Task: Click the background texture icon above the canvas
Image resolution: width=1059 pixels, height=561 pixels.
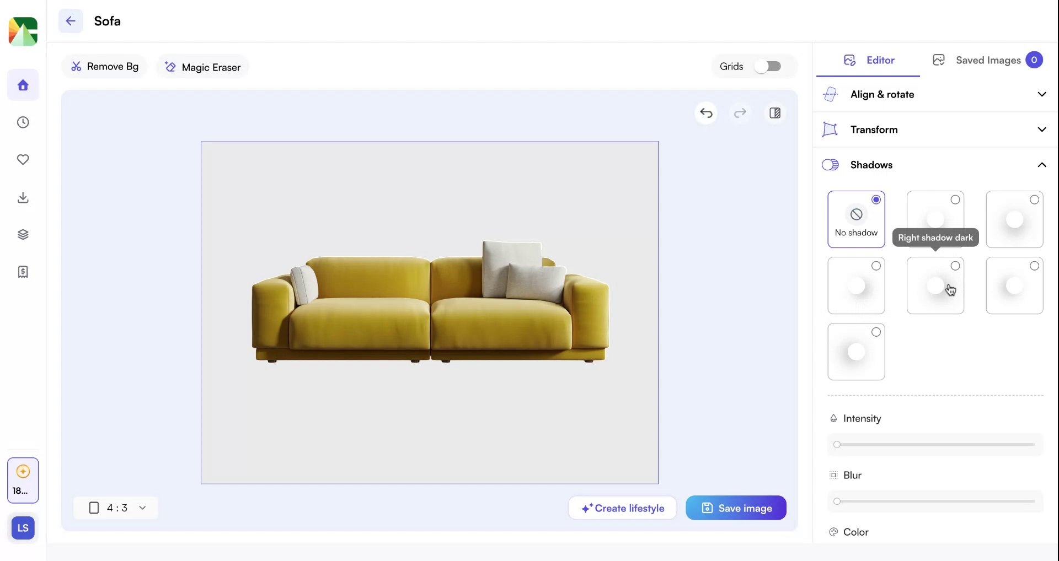Action: pyautogui.click(x=774, y=113)
